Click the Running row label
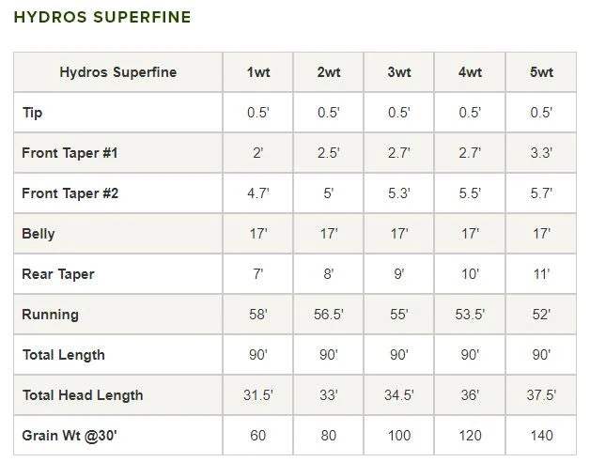Image resolution: width=590 pixels, height=462 pixels. (51, 315)
